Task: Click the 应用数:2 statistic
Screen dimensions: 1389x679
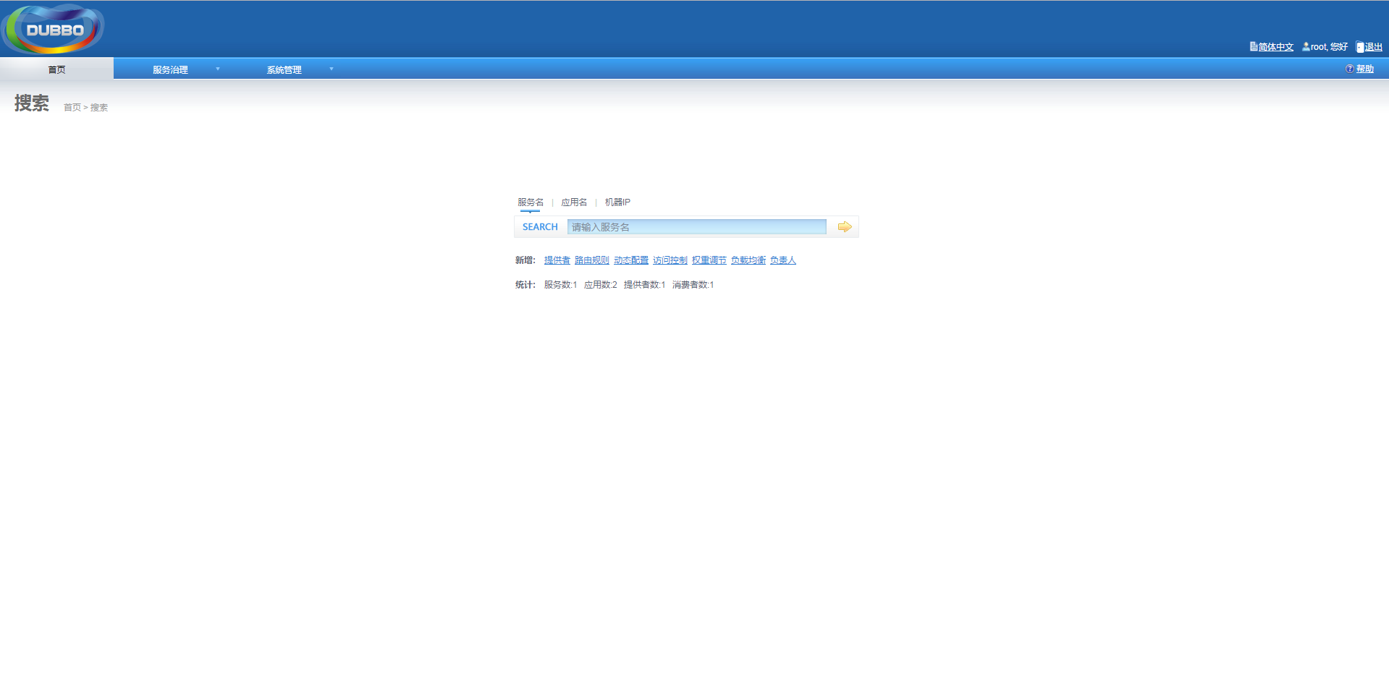Action: tap(601, 285)
